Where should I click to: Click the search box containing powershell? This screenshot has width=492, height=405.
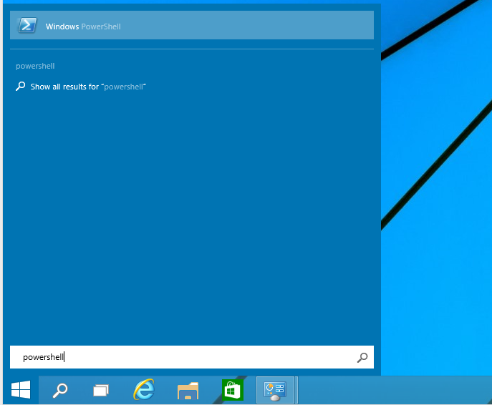tap(192, 357)
